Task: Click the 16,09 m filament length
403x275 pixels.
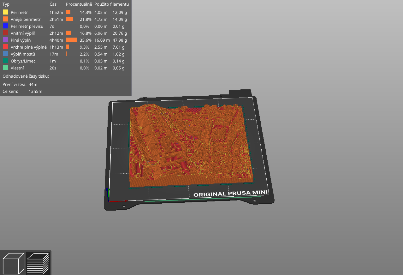Action: 102,40
